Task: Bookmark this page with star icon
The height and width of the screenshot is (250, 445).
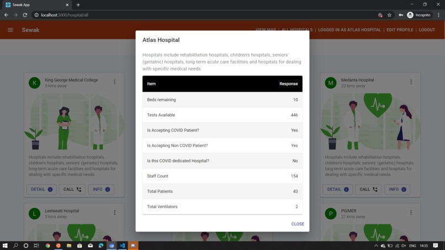Action: tap(389, 15)
